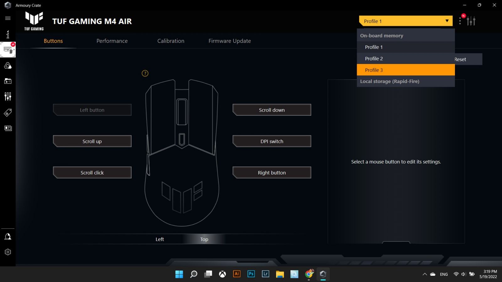
Task: Open the volume tray icon
Action: (x=463, y=274)
